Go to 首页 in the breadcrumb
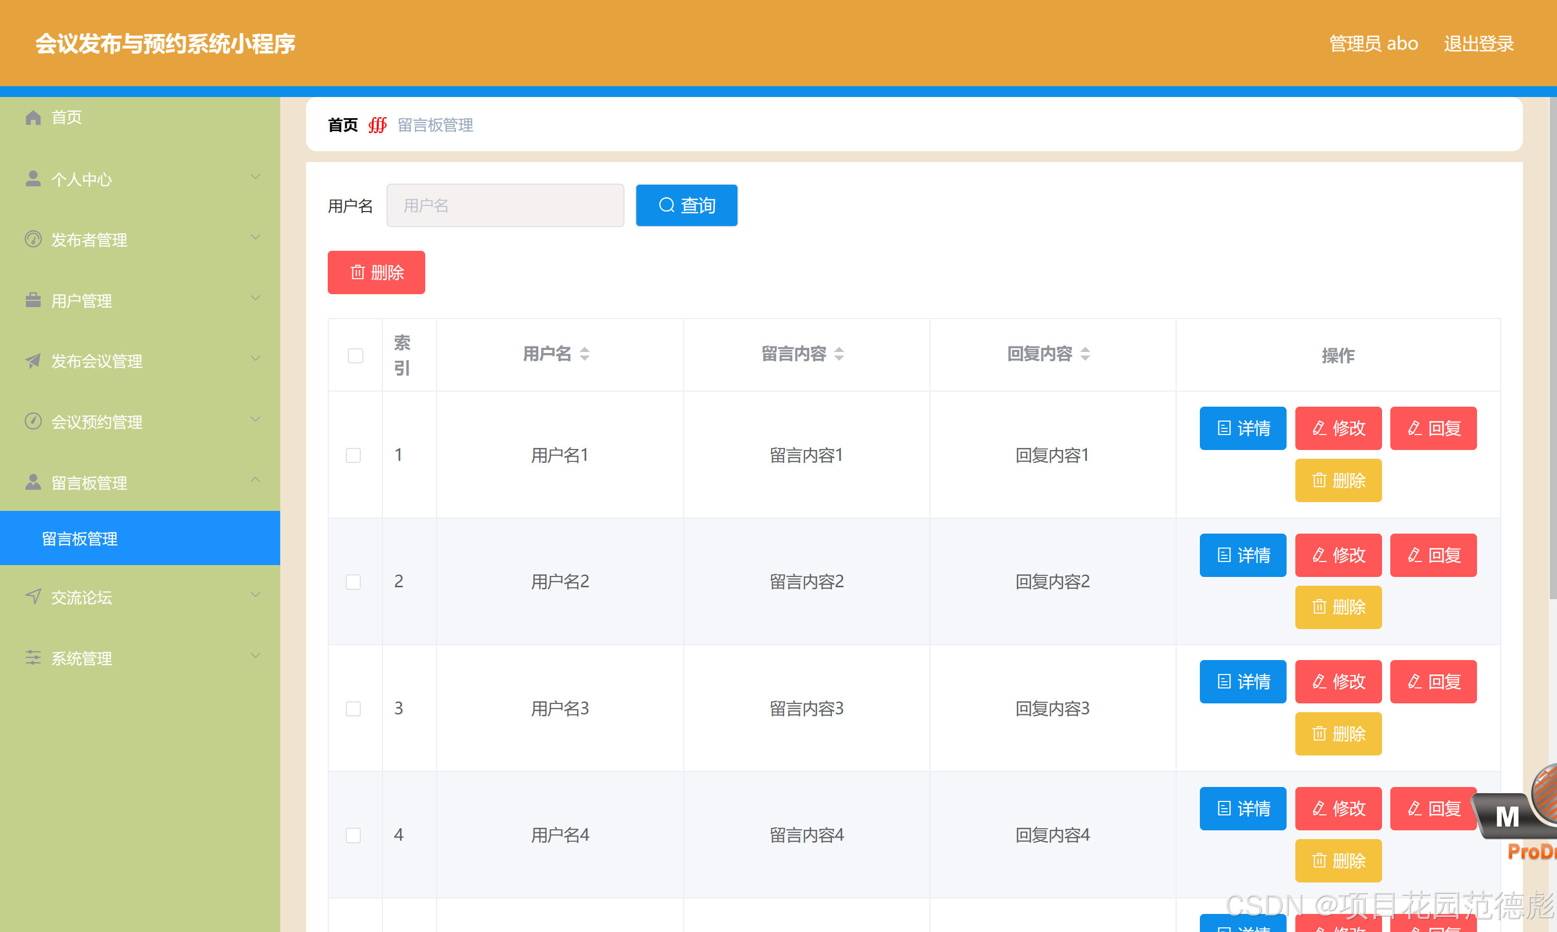 (343, 125)
